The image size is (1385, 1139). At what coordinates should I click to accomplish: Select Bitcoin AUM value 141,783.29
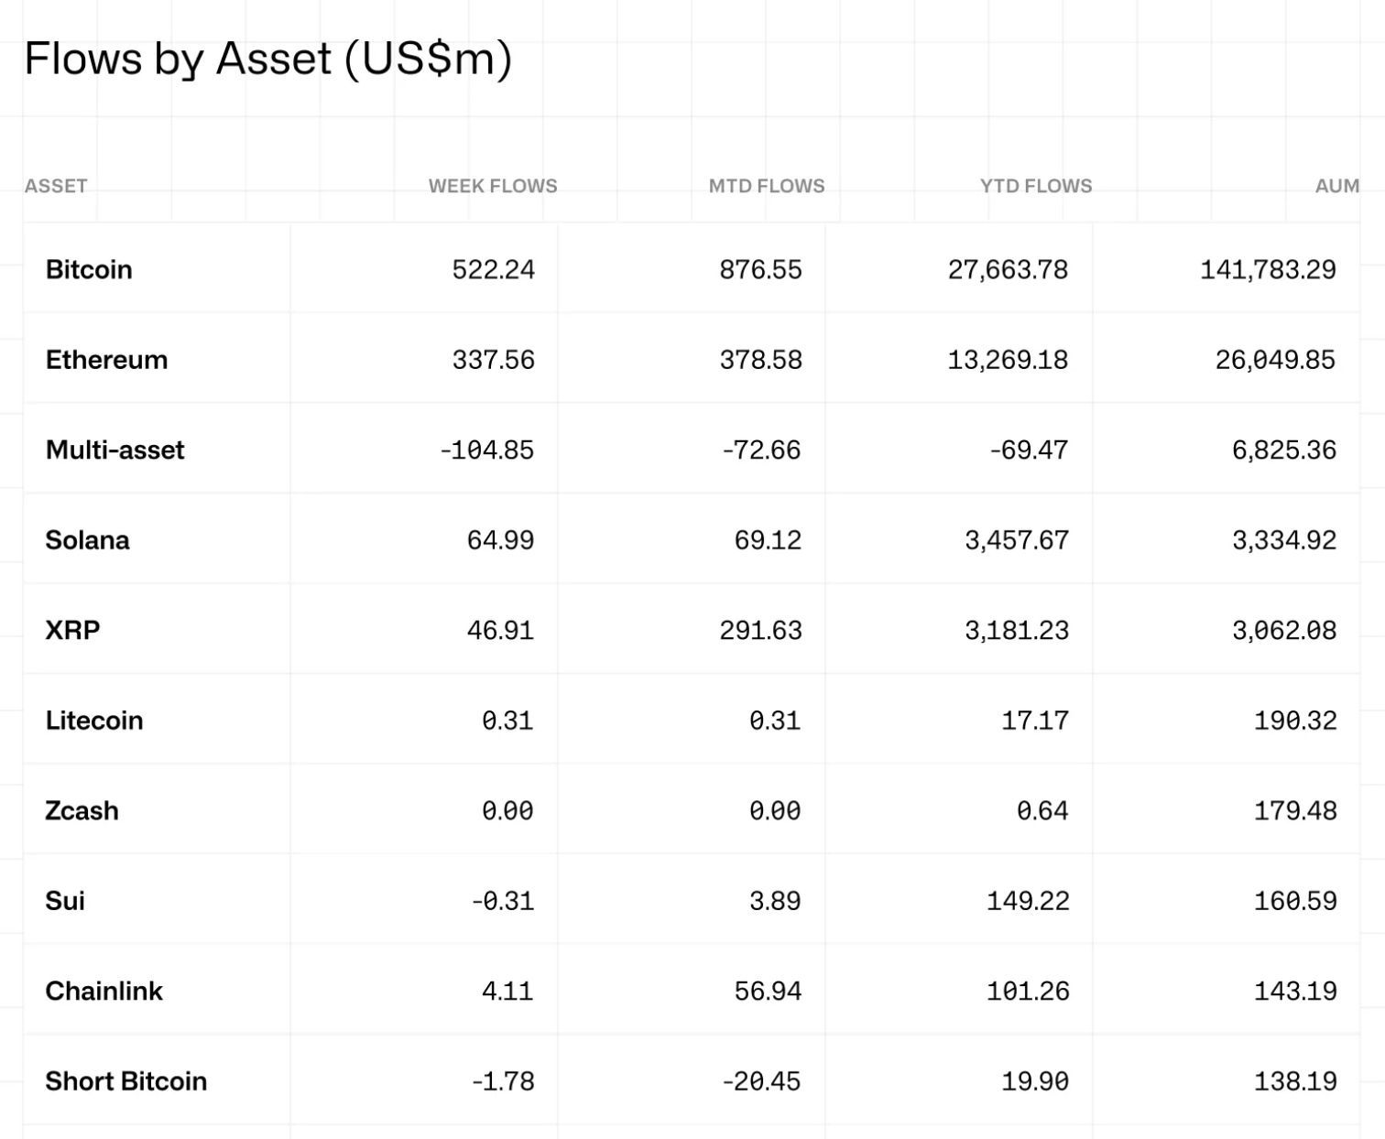click(1268, 269)
